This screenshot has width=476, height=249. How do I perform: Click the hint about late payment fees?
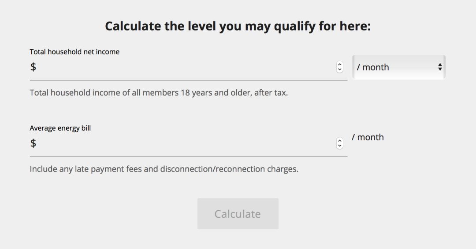coord(164,169)
